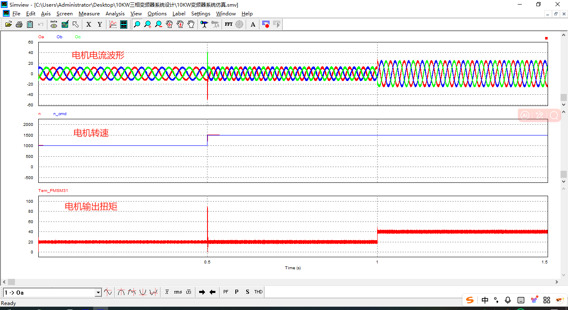Calculate RMS value with rms button
568x310 pixels.
pyautogui.click(x=178, y=292)
